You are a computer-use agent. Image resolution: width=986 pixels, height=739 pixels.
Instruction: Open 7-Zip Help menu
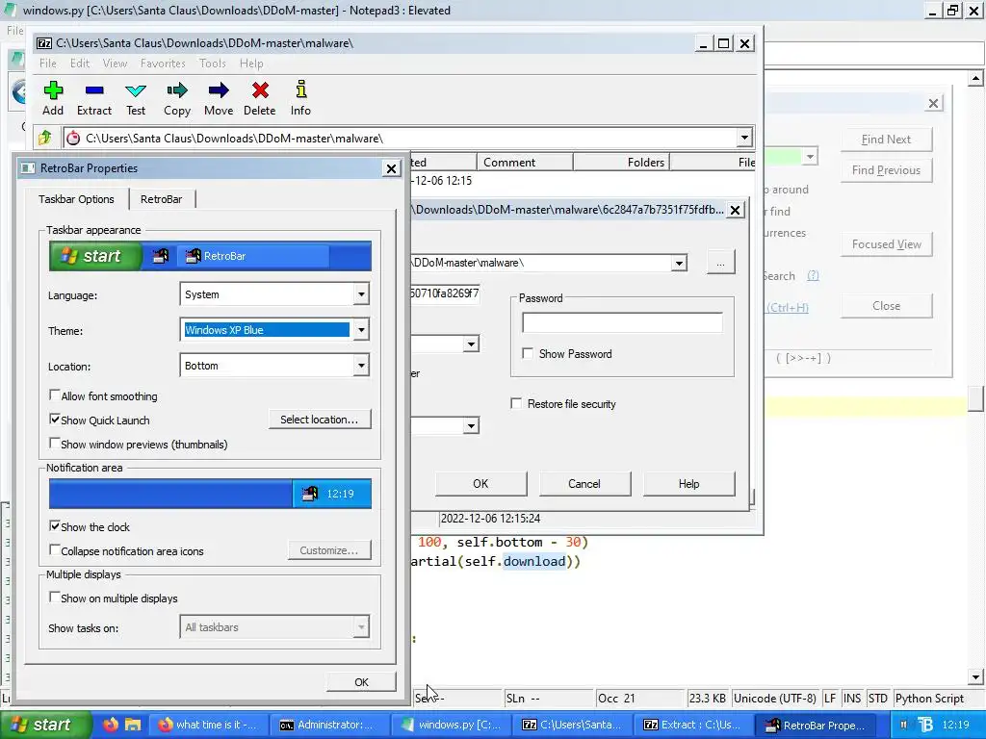[251, 64]
